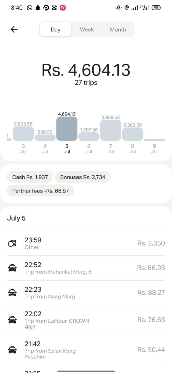172x373 pixels.
Task: Open the trip from Naag Marg entry
Action: point(86,293)
